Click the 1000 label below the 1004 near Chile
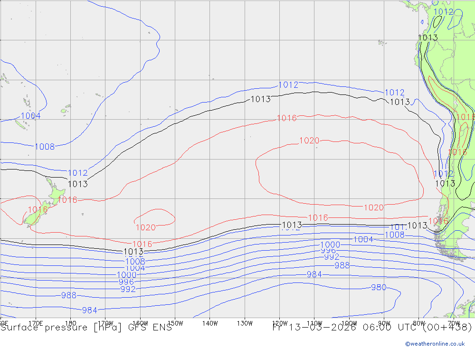Viewport: 475px width, 348px height. click(x=330, y=245)
